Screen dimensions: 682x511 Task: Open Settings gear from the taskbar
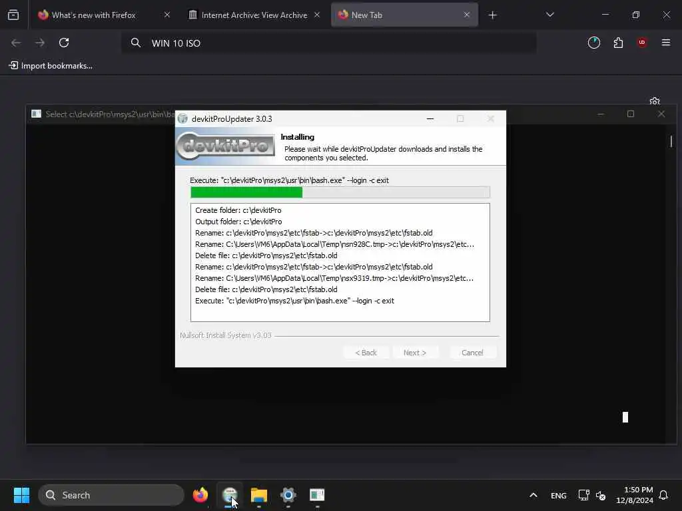(x=288, y=495)
